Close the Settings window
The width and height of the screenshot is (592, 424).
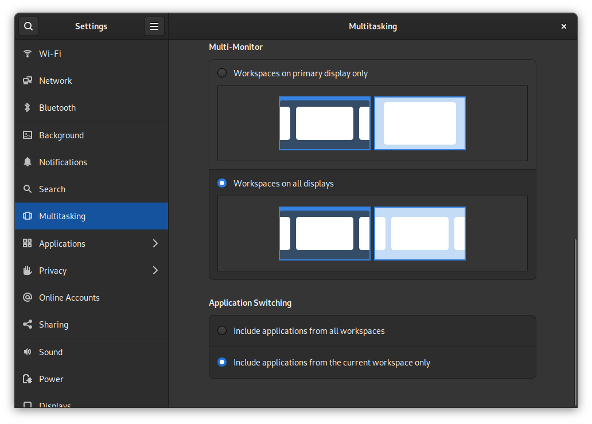[x=564, y=26]
